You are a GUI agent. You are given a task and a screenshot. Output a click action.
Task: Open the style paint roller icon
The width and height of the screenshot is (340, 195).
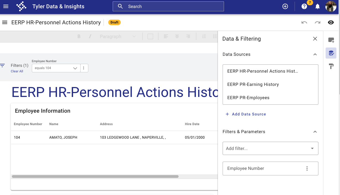click(x=331, y=66)
